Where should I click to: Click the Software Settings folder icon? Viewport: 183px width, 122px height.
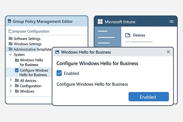pos(10,39)
